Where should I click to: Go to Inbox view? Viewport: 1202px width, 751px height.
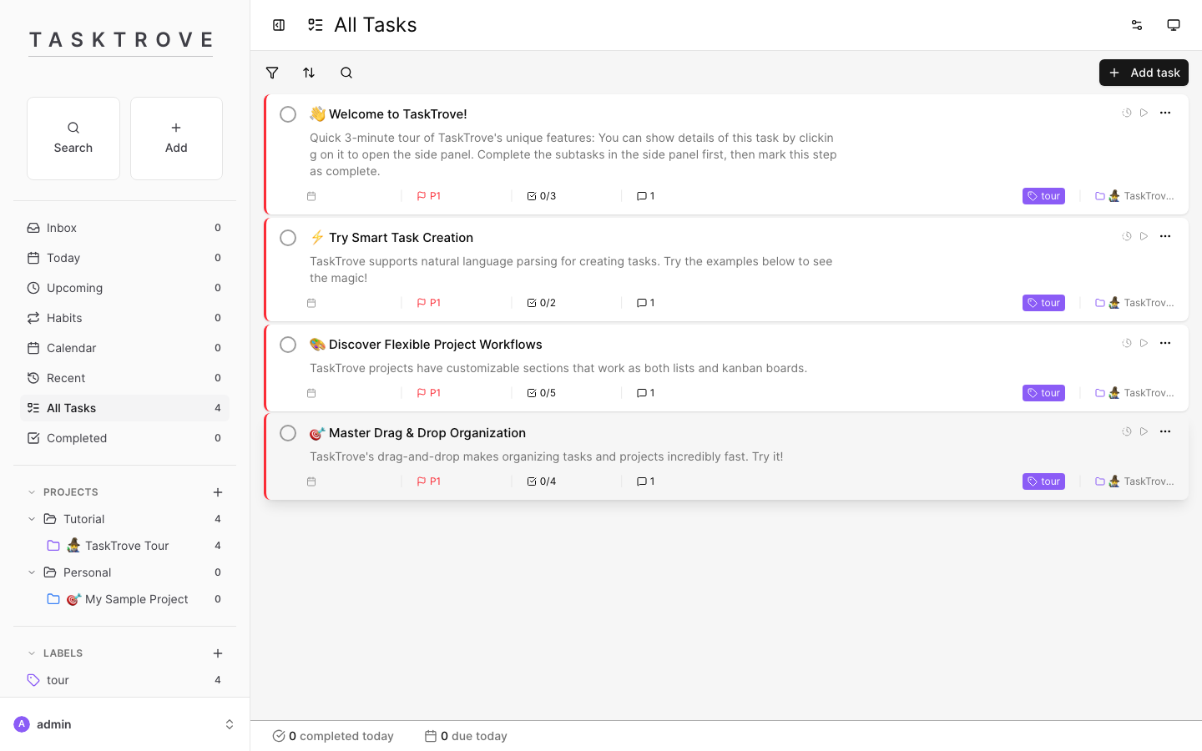click(x=124, y=228)
